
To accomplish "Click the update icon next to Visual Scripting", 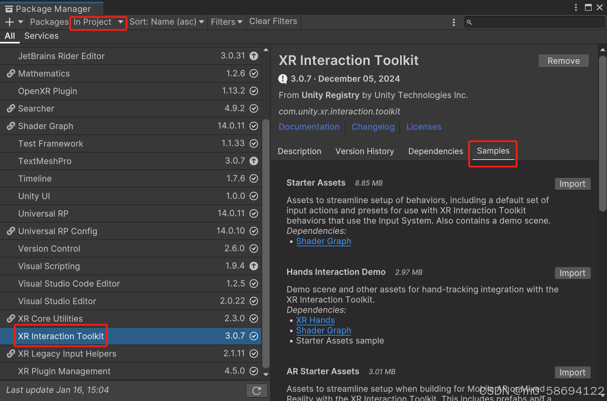I will (x=253, y=266).
